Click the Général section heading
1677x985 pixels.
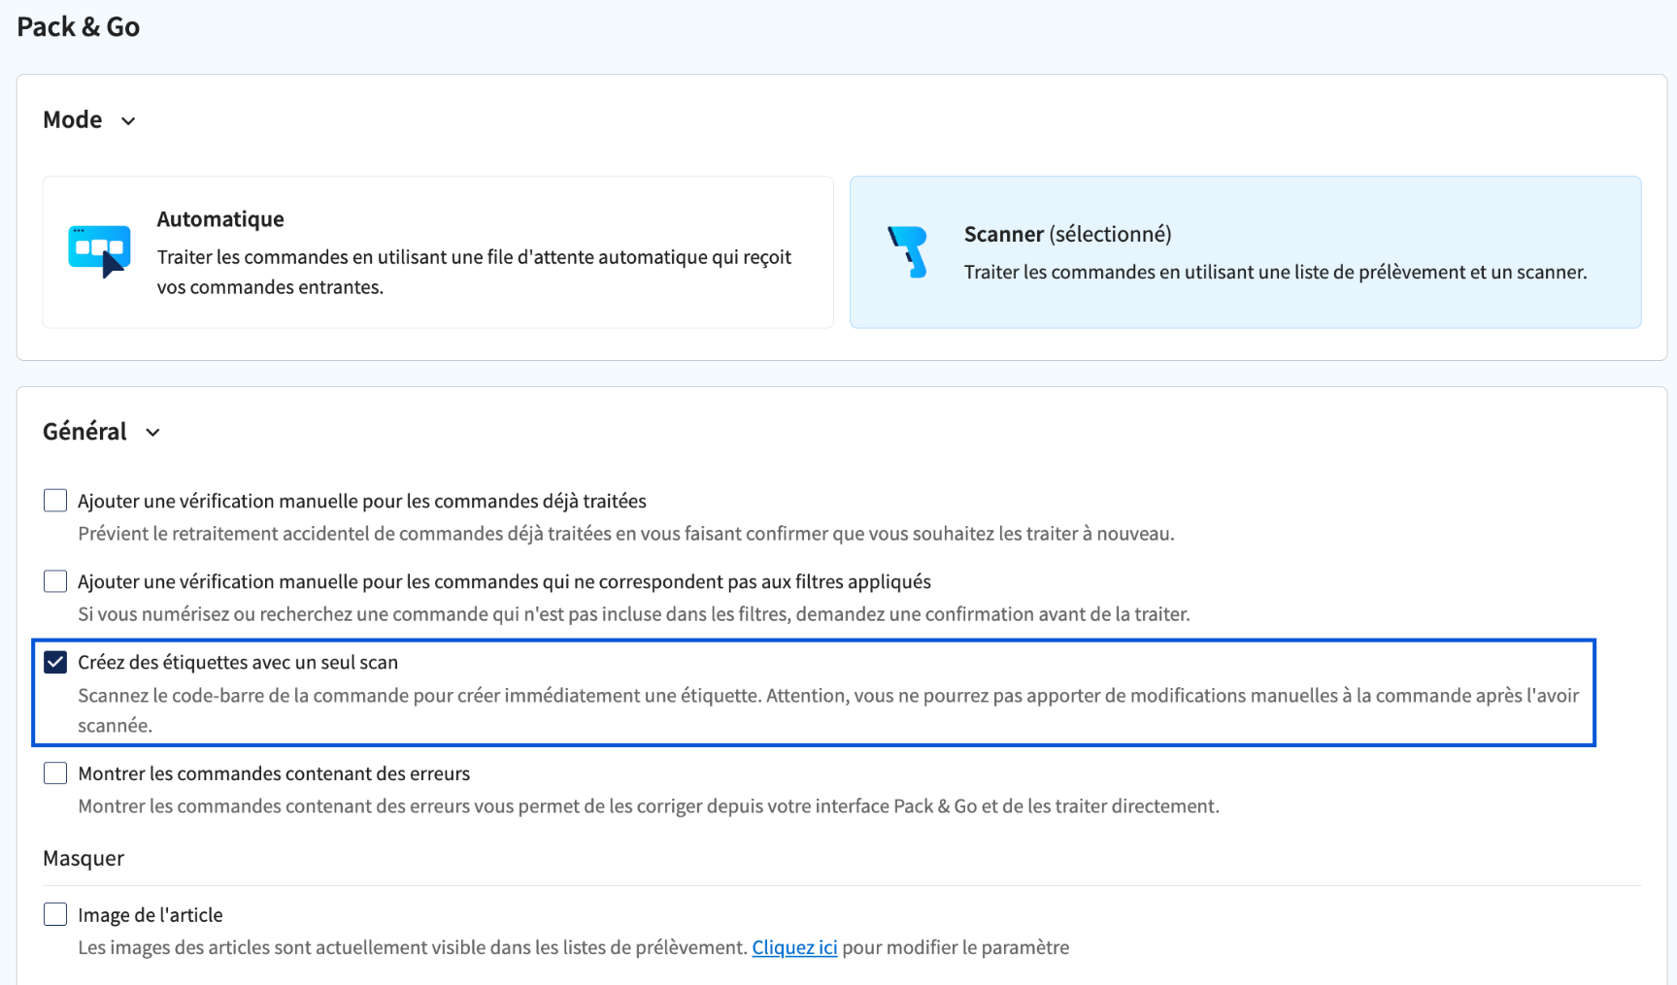(84, 431)
